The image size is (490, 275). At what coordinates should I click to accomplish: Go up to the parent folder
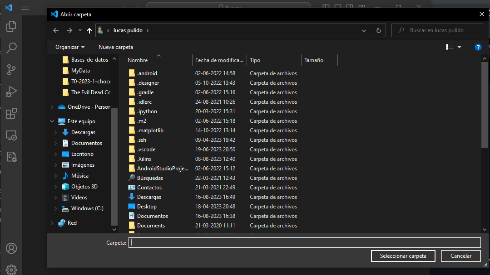88,30
